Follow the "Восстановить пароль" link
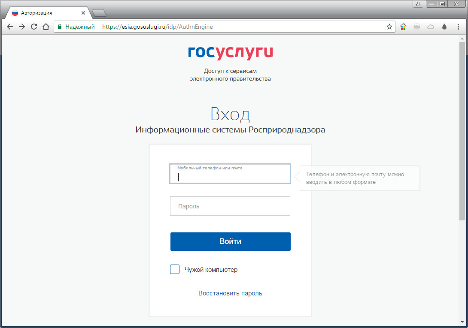This screenshot has width=468, height=328. click(x=230, y=293)
